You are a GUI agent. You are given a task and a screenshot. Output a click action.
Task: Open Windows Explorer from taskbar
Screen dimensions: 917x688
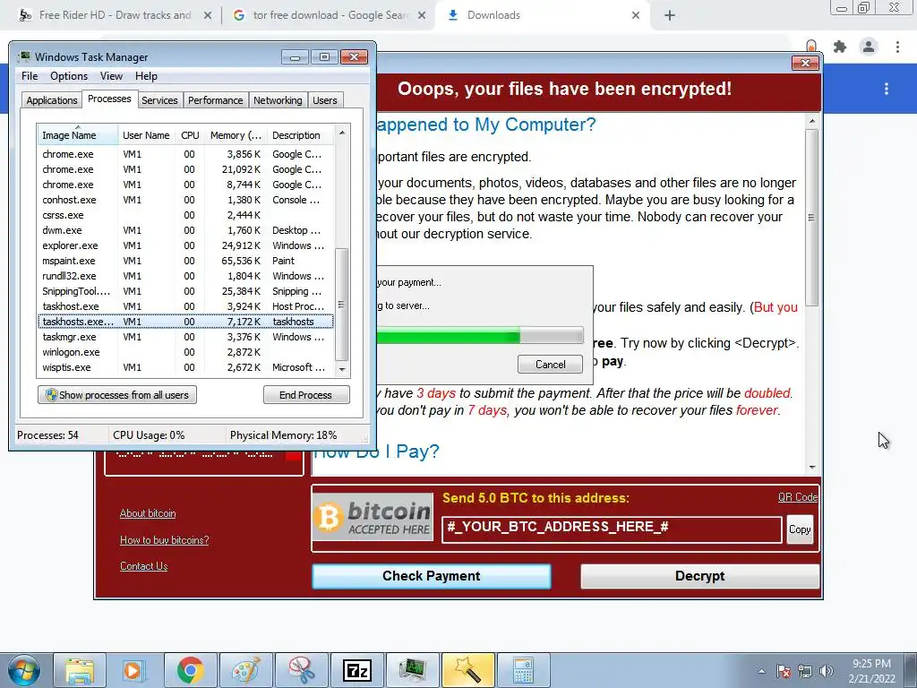80,670
